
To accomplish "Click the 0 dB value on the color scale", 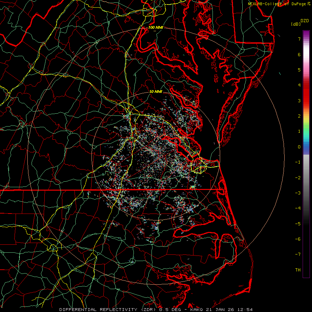I will [x=299, y=147].
